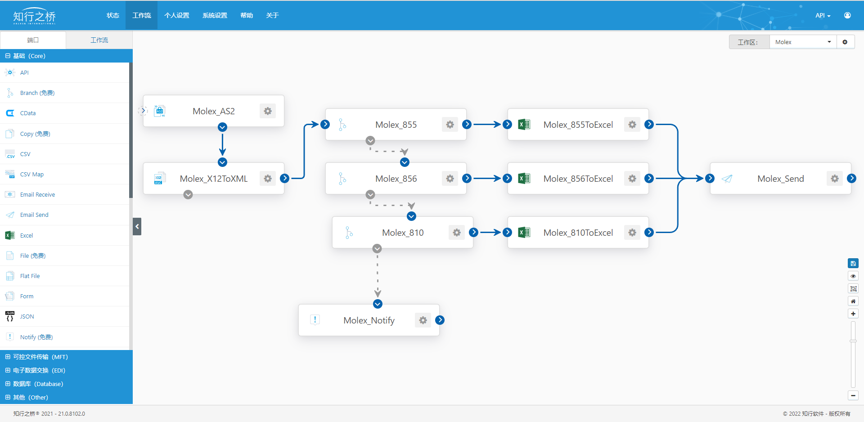Screen dimensions: 864x422
Task: Click the save workflow icon
Action: [853, 263]
